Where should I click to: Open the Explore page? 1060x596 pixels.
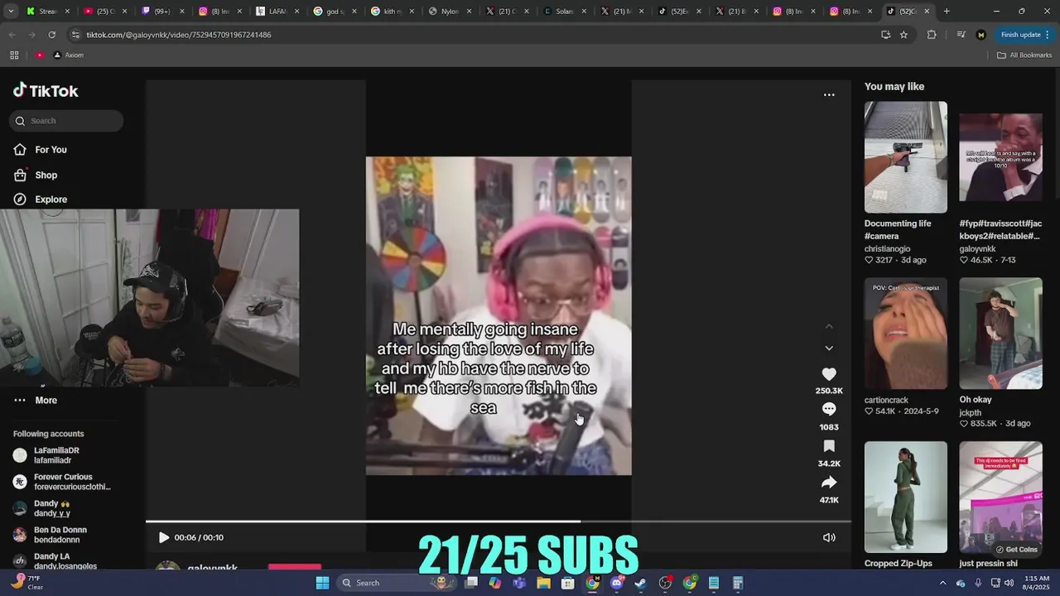(x=41, y=199)
